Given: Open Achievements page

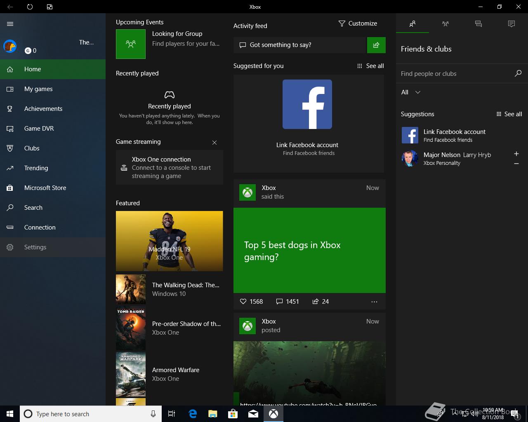Looking at the screenshot, I should pos(53,109).
